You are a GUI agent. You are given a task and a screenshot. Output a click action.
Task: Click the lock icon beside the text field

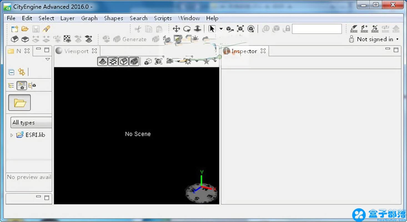(287, 29)
